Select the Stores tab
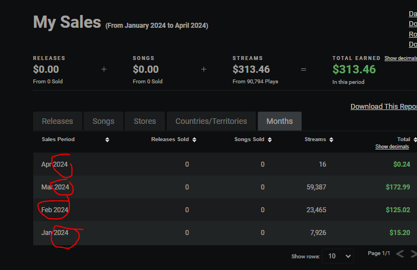417x270 pixels. pos(144,121)
